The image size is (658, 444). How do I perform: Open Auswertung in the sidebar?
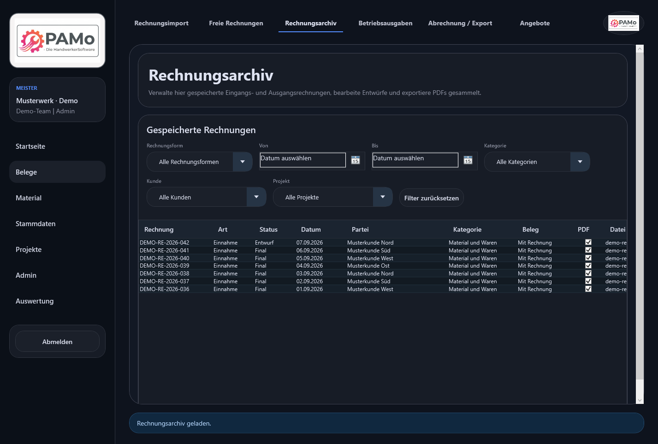[x=58, y=301]
